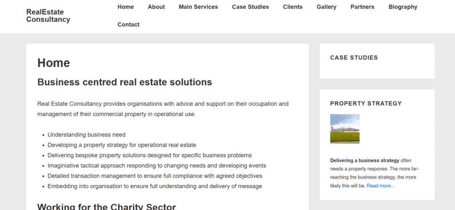Open the Clients page
This screenshot has height=210, width=455.
pyautogui.click(x=293, y=7)
